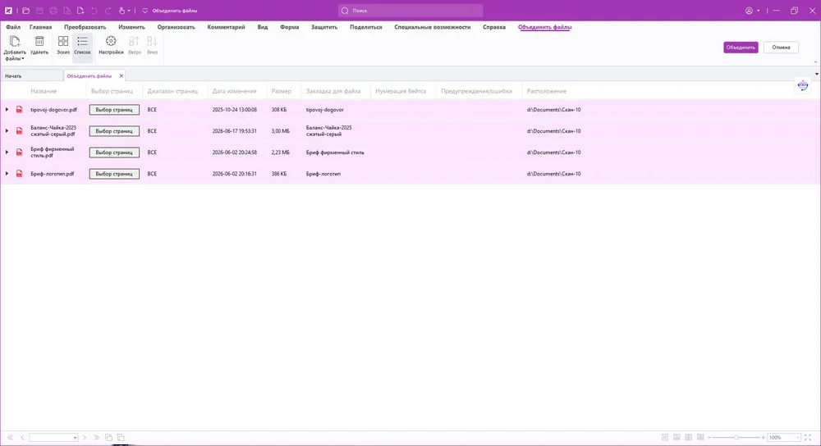This screenshot has width=821, height=446.
Task: Click the zoom out minus button
Action: tap(709, 437)
